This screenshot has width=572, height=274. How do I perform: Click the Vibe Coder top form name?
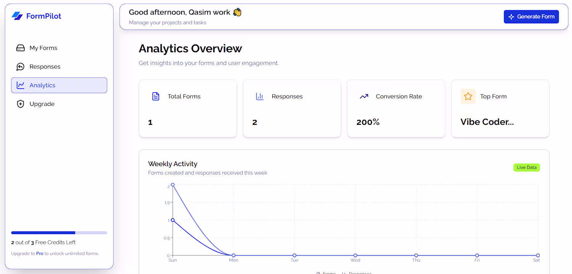487,122
